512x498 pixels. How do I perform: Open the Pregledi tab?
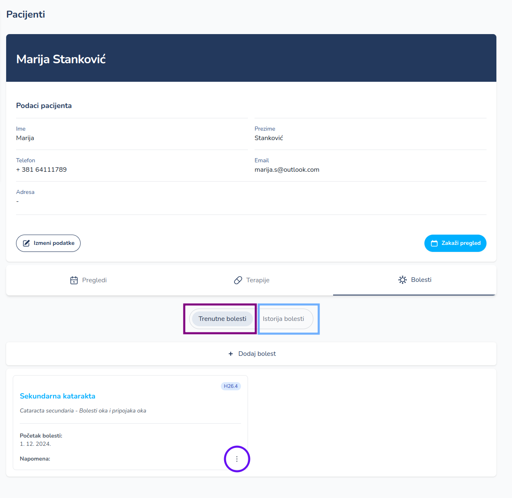pyautogui.click(x=88, y=280)
